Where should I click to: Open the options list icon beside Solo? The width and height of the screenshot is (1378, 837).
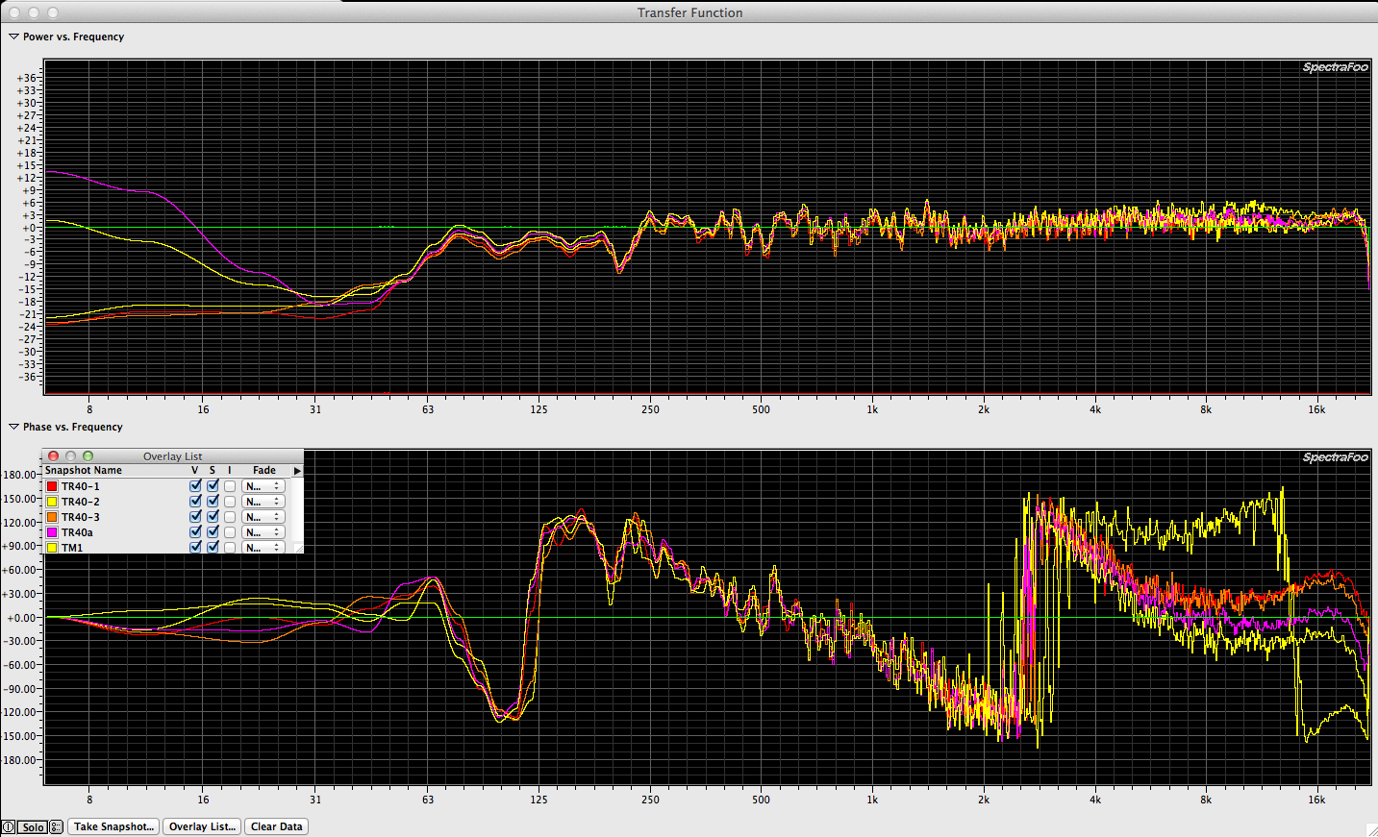point(56,827)
